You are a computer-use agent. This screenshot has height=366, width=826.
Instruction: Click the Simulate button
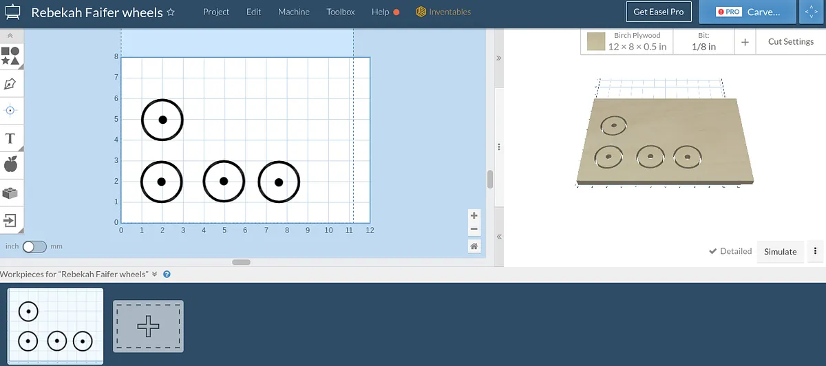[x=780, y=252]
